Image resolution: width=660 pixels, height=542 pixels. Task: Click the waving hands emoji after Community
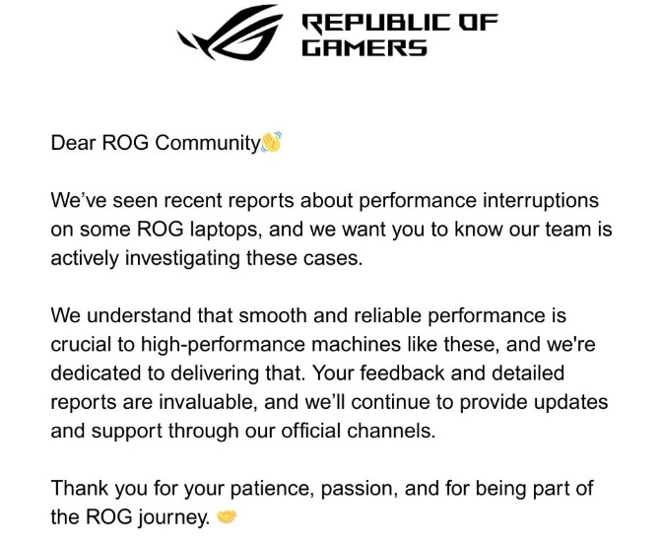click(x=273, y=143)
